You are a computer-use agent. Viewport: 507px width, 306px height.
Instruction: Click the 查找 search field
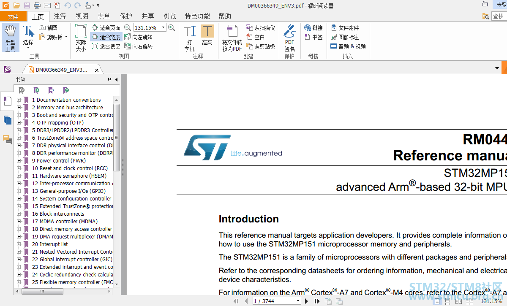click(499, 16)
